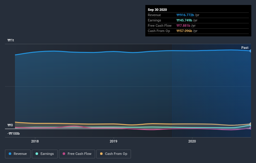Viewport: 256px width, 163px height.
Task: Click the ₩7.881b free cash flow value
Action: point(183,26)
